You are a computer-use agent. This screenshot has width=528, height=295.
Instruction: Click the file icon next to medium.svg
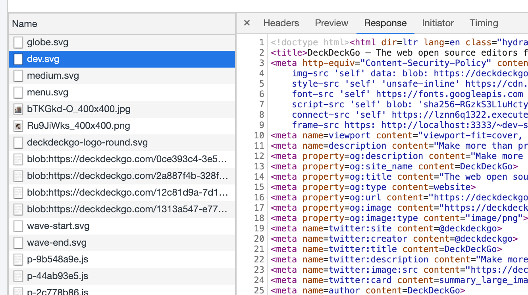(18, 76)
